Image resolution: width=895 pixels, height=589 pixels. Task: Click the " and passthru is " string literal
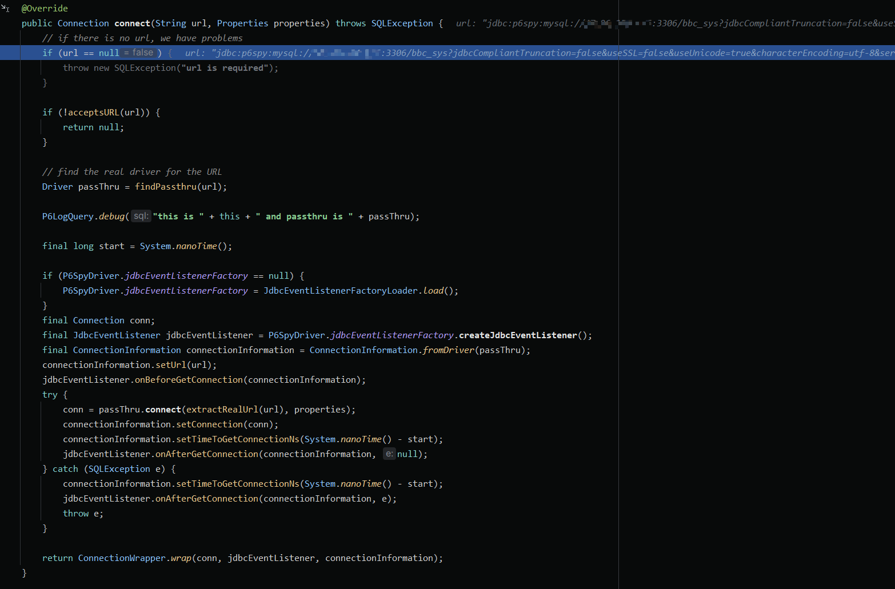pos(304,217)
